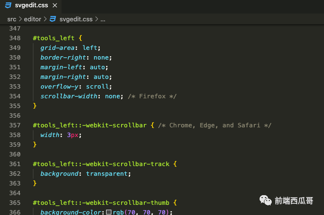Click the chevron after svgedit.css breadcrumb
Viewport: 324px width, 215px height.
click(x=96, y=19)
